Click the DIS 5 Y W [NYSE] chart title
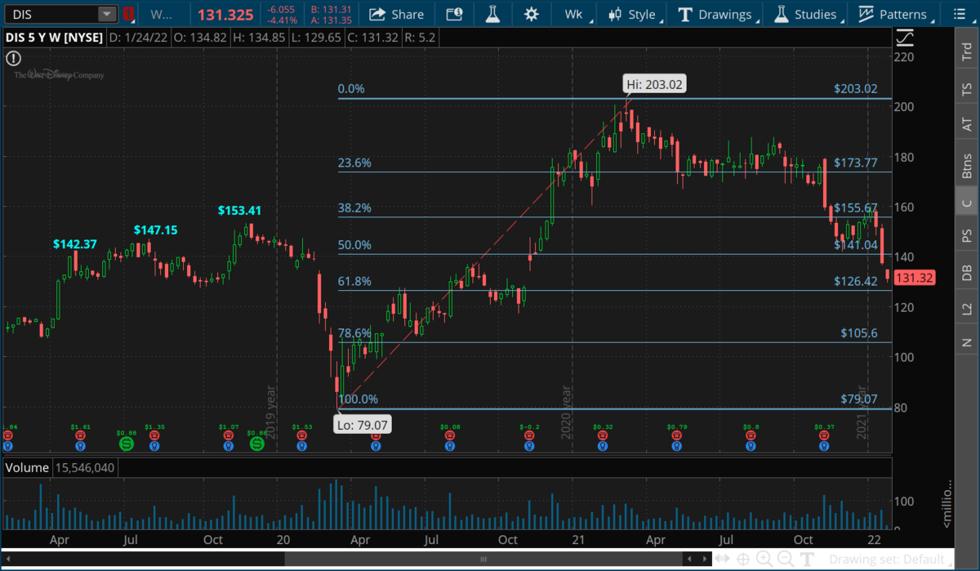The image size is (980, 571). [54, 37]
